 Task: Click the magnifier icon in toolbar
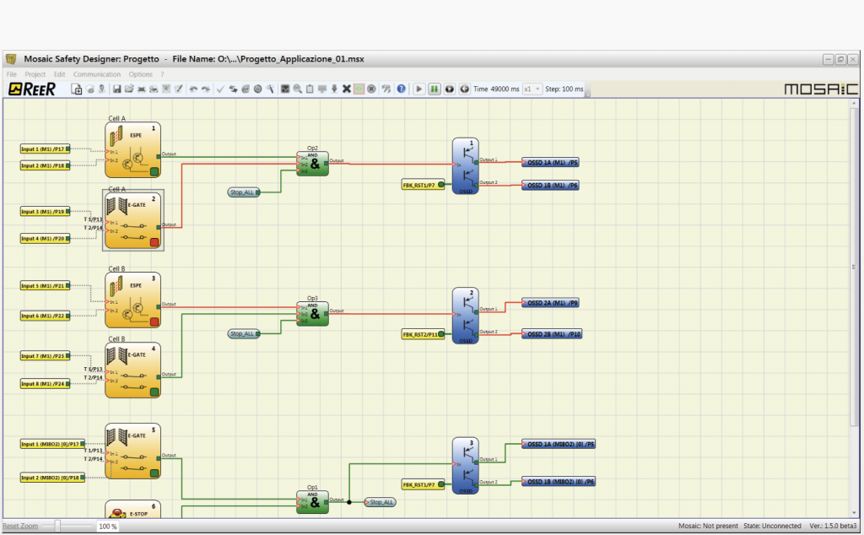pos(298,89)
